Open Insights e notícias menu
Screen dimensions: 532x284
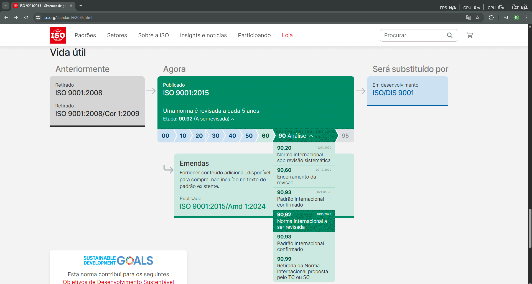[203, 35]
